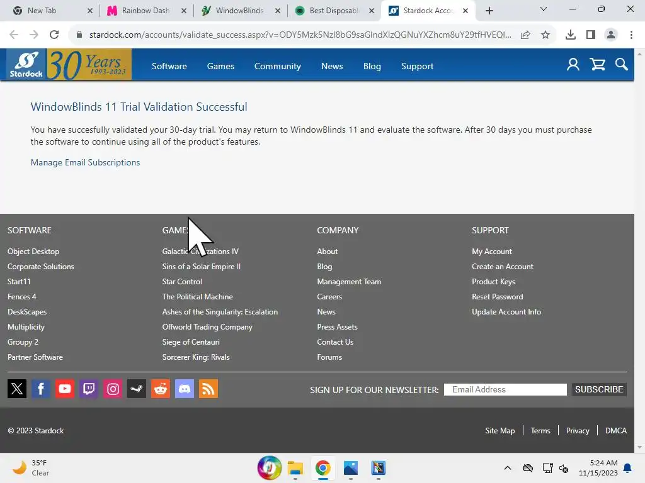This screenshot has width=645, height=483.
Task: Open Stardock Steam icon
Action: [x=137, y=389]
